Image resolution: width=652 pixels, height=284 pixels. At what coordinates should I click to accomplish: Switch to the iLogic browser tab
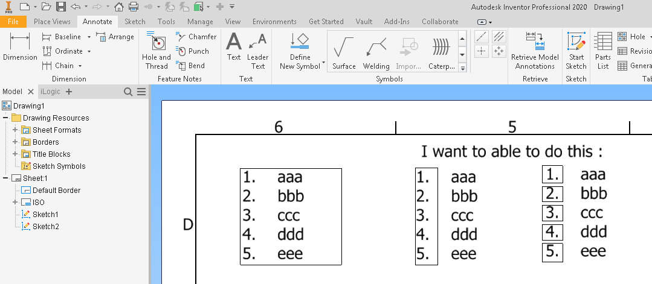pos(50,92)
